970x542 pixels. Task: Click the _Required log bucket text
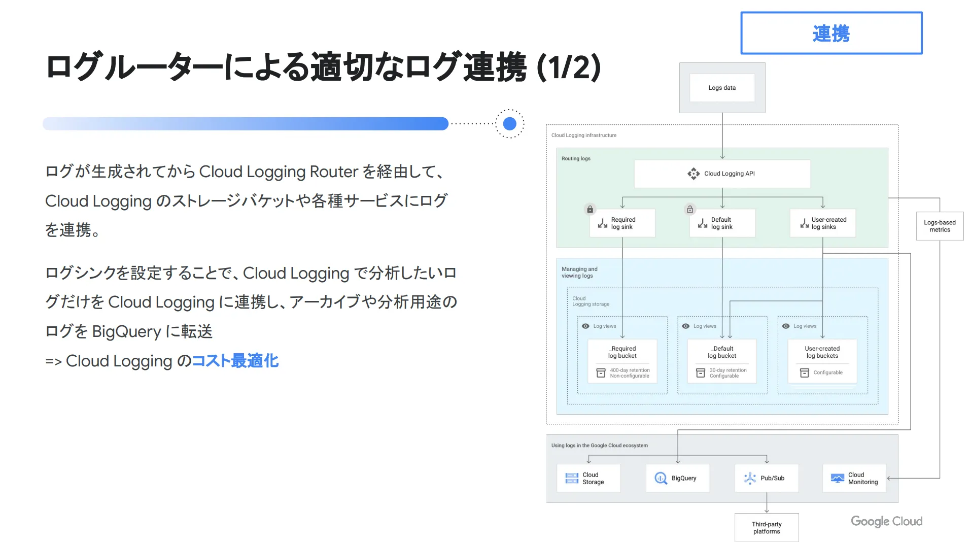[622, 352]
